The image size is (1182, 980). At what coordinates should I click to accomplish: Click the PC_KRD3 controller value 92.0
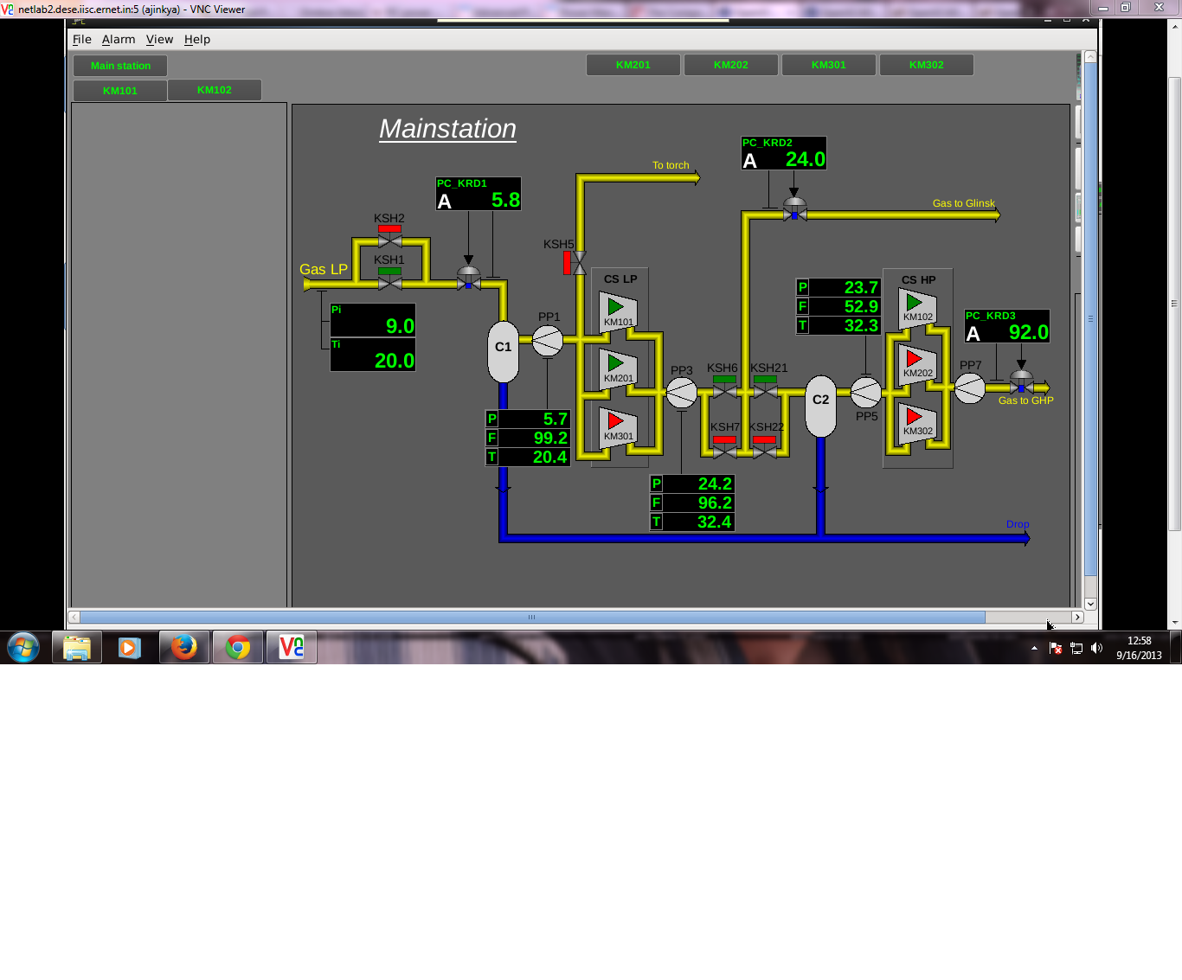tap(1027, 333)
